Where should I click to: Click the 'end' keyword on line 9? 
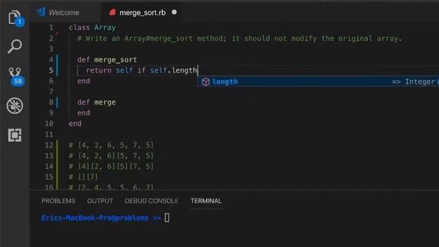coord(84,113)
